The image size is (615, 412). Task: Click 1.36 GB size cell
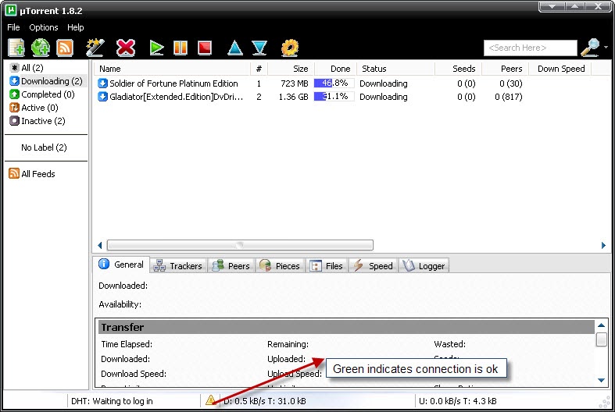click(x=293, y=97)
